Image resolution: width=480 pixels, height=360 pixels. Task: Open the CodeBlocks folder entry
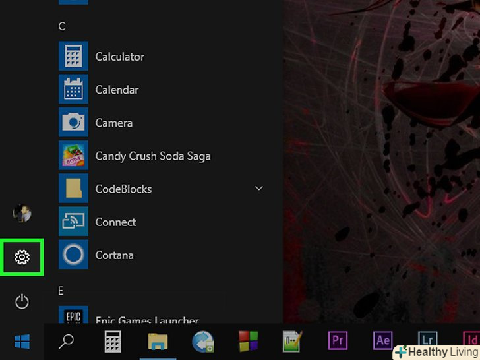(123, 189)
